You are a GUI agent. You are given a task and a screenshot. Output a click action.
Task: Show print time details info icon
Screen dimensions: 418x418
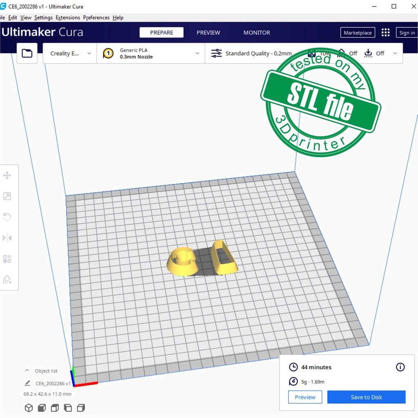pyautogui.click(x=400, y=367)
